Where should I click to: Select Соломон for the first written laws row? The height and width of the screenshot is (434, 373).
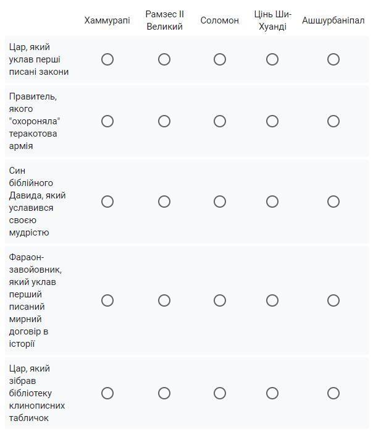[x=220, y=59]
